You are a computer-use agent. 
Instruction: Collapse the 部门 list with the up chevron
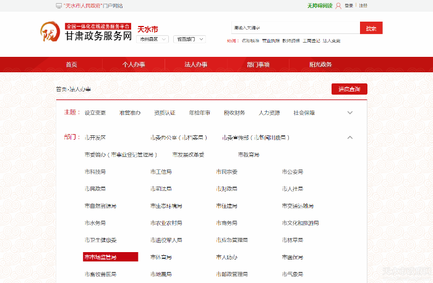point(350,137)
